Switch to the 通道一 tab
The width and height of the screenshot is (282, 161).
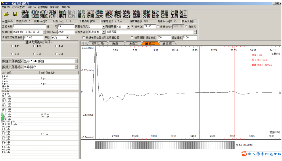pyautogui.click(x=116, y=43)
